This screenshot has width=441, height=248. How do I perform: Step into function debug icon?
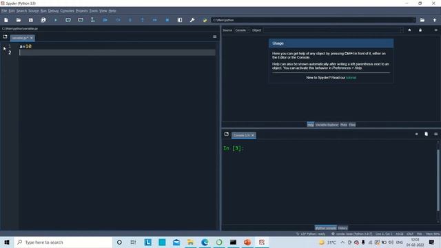130,20
